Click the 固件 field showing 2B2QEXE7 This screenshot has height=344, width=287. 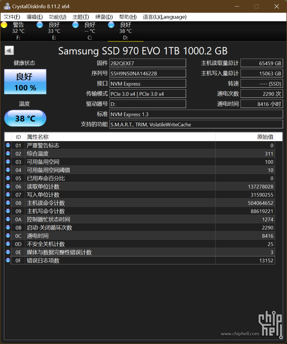[x=148, y=63]
